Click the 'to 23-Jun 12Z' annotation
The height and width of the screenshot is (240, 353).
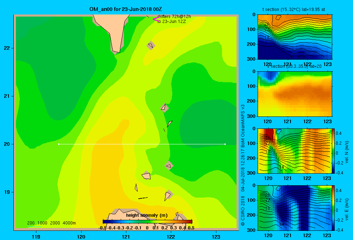pyautogui.click(x=172, y=22)
